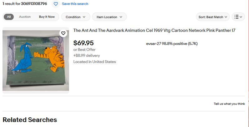Open the Item Location dropdown
249x127 pixels.
[109, 17]
